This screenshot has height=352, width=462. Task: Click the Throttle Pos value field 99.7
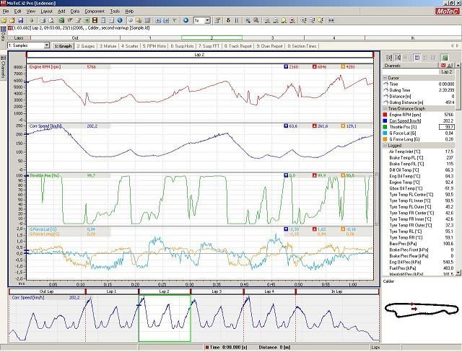pos(447,127)
